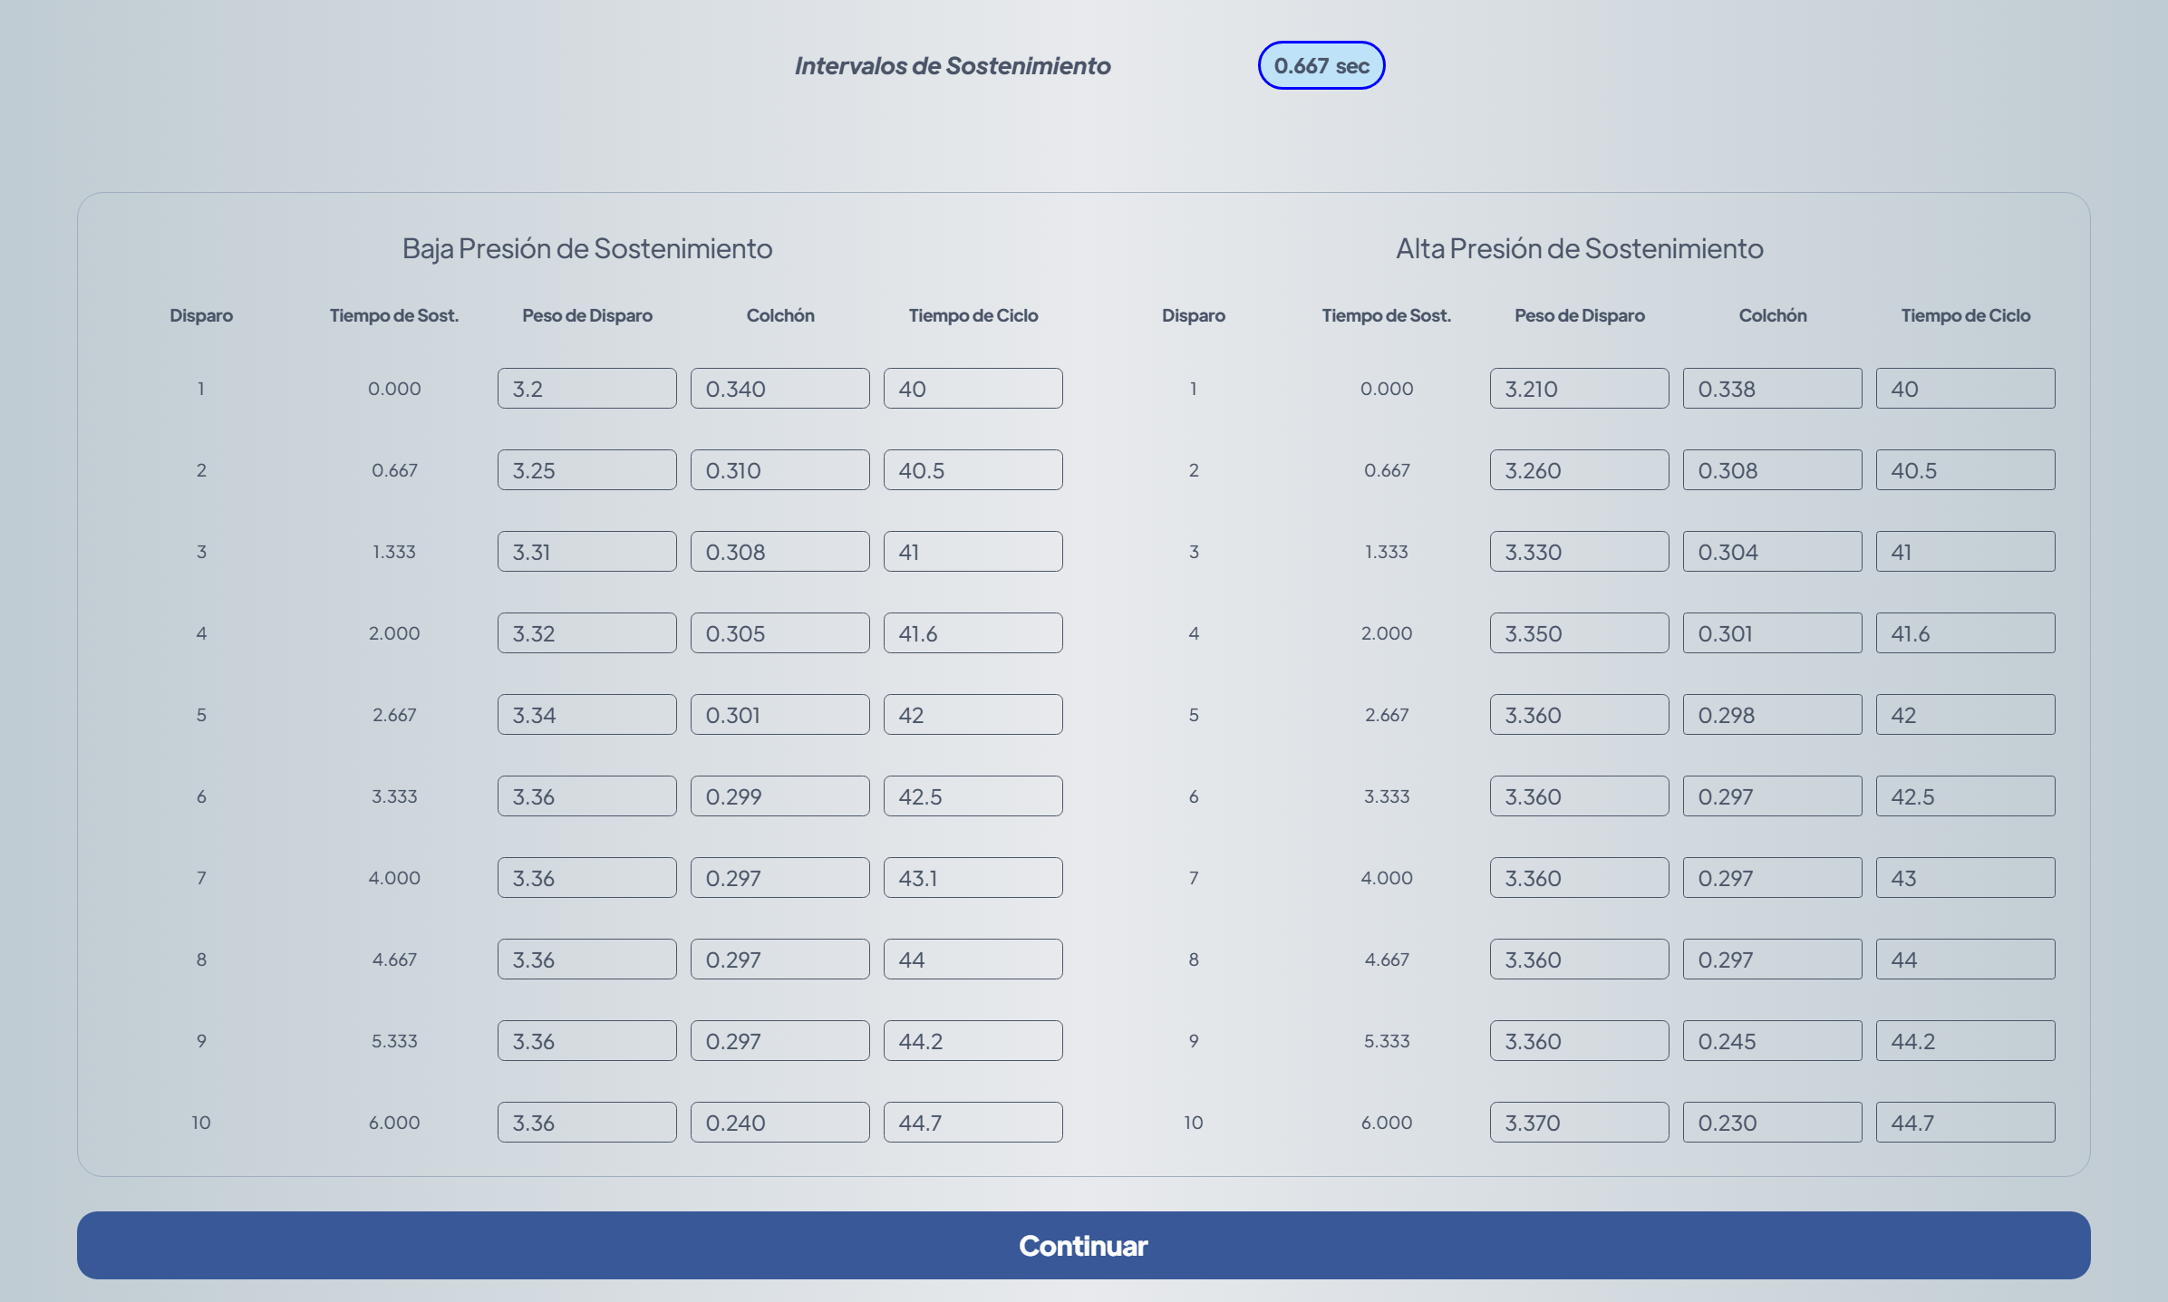Click high pressure shot 9 Colchón field
This screenshot has height=1302, width=2168.
[1772, 1041]
